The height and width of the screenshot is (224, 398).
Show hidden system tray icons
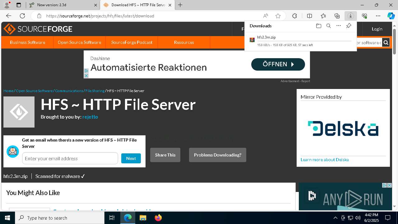click(335, 218)
